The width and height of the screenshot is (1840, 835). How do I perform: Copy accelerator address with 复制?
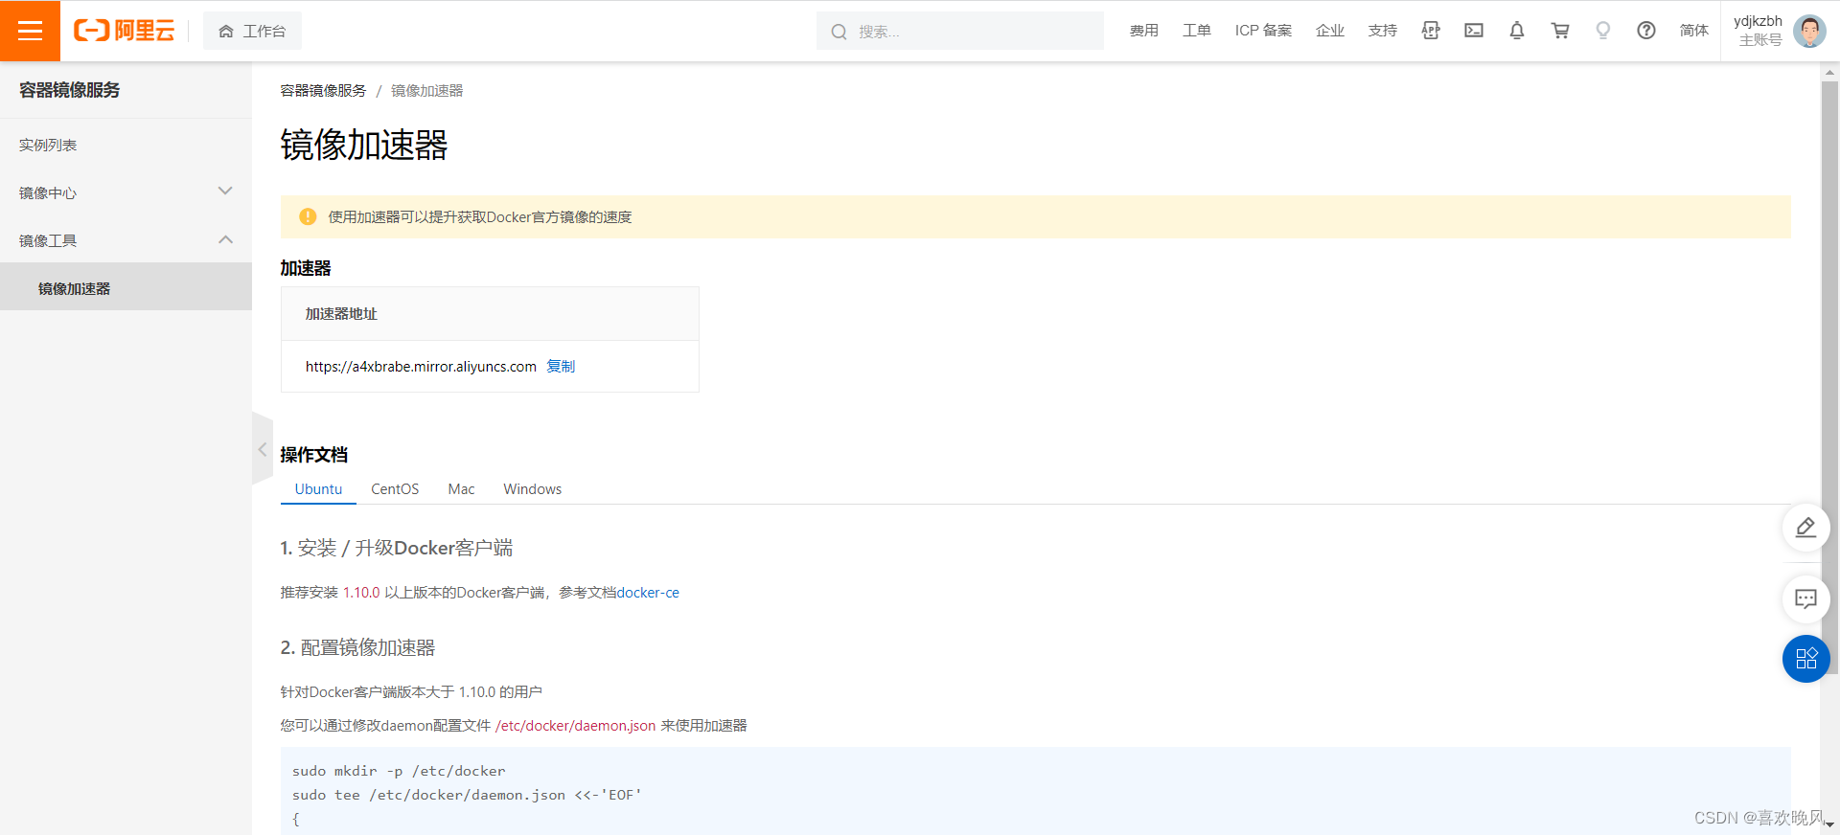[561, 366]
